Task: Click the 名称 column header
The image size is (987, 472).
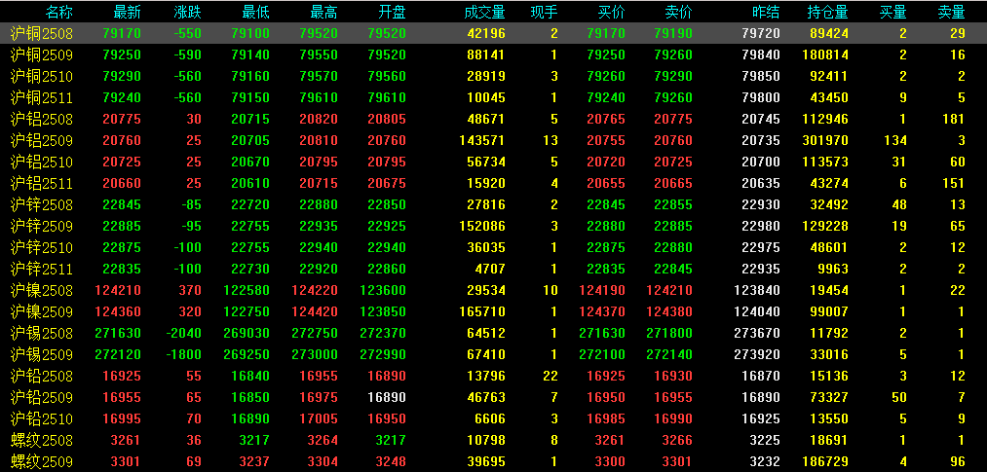Action: (59, 12)
